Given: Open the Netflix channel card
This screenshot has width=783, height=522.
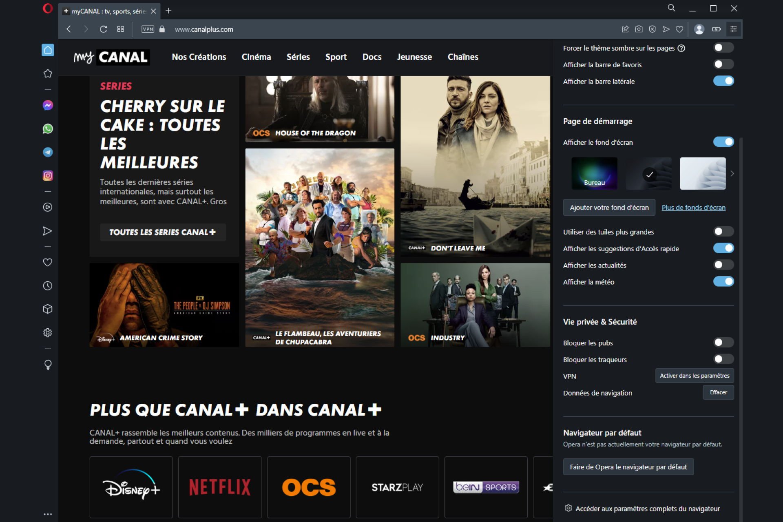Looking at the screenshot, I should (x=220, y=487).
